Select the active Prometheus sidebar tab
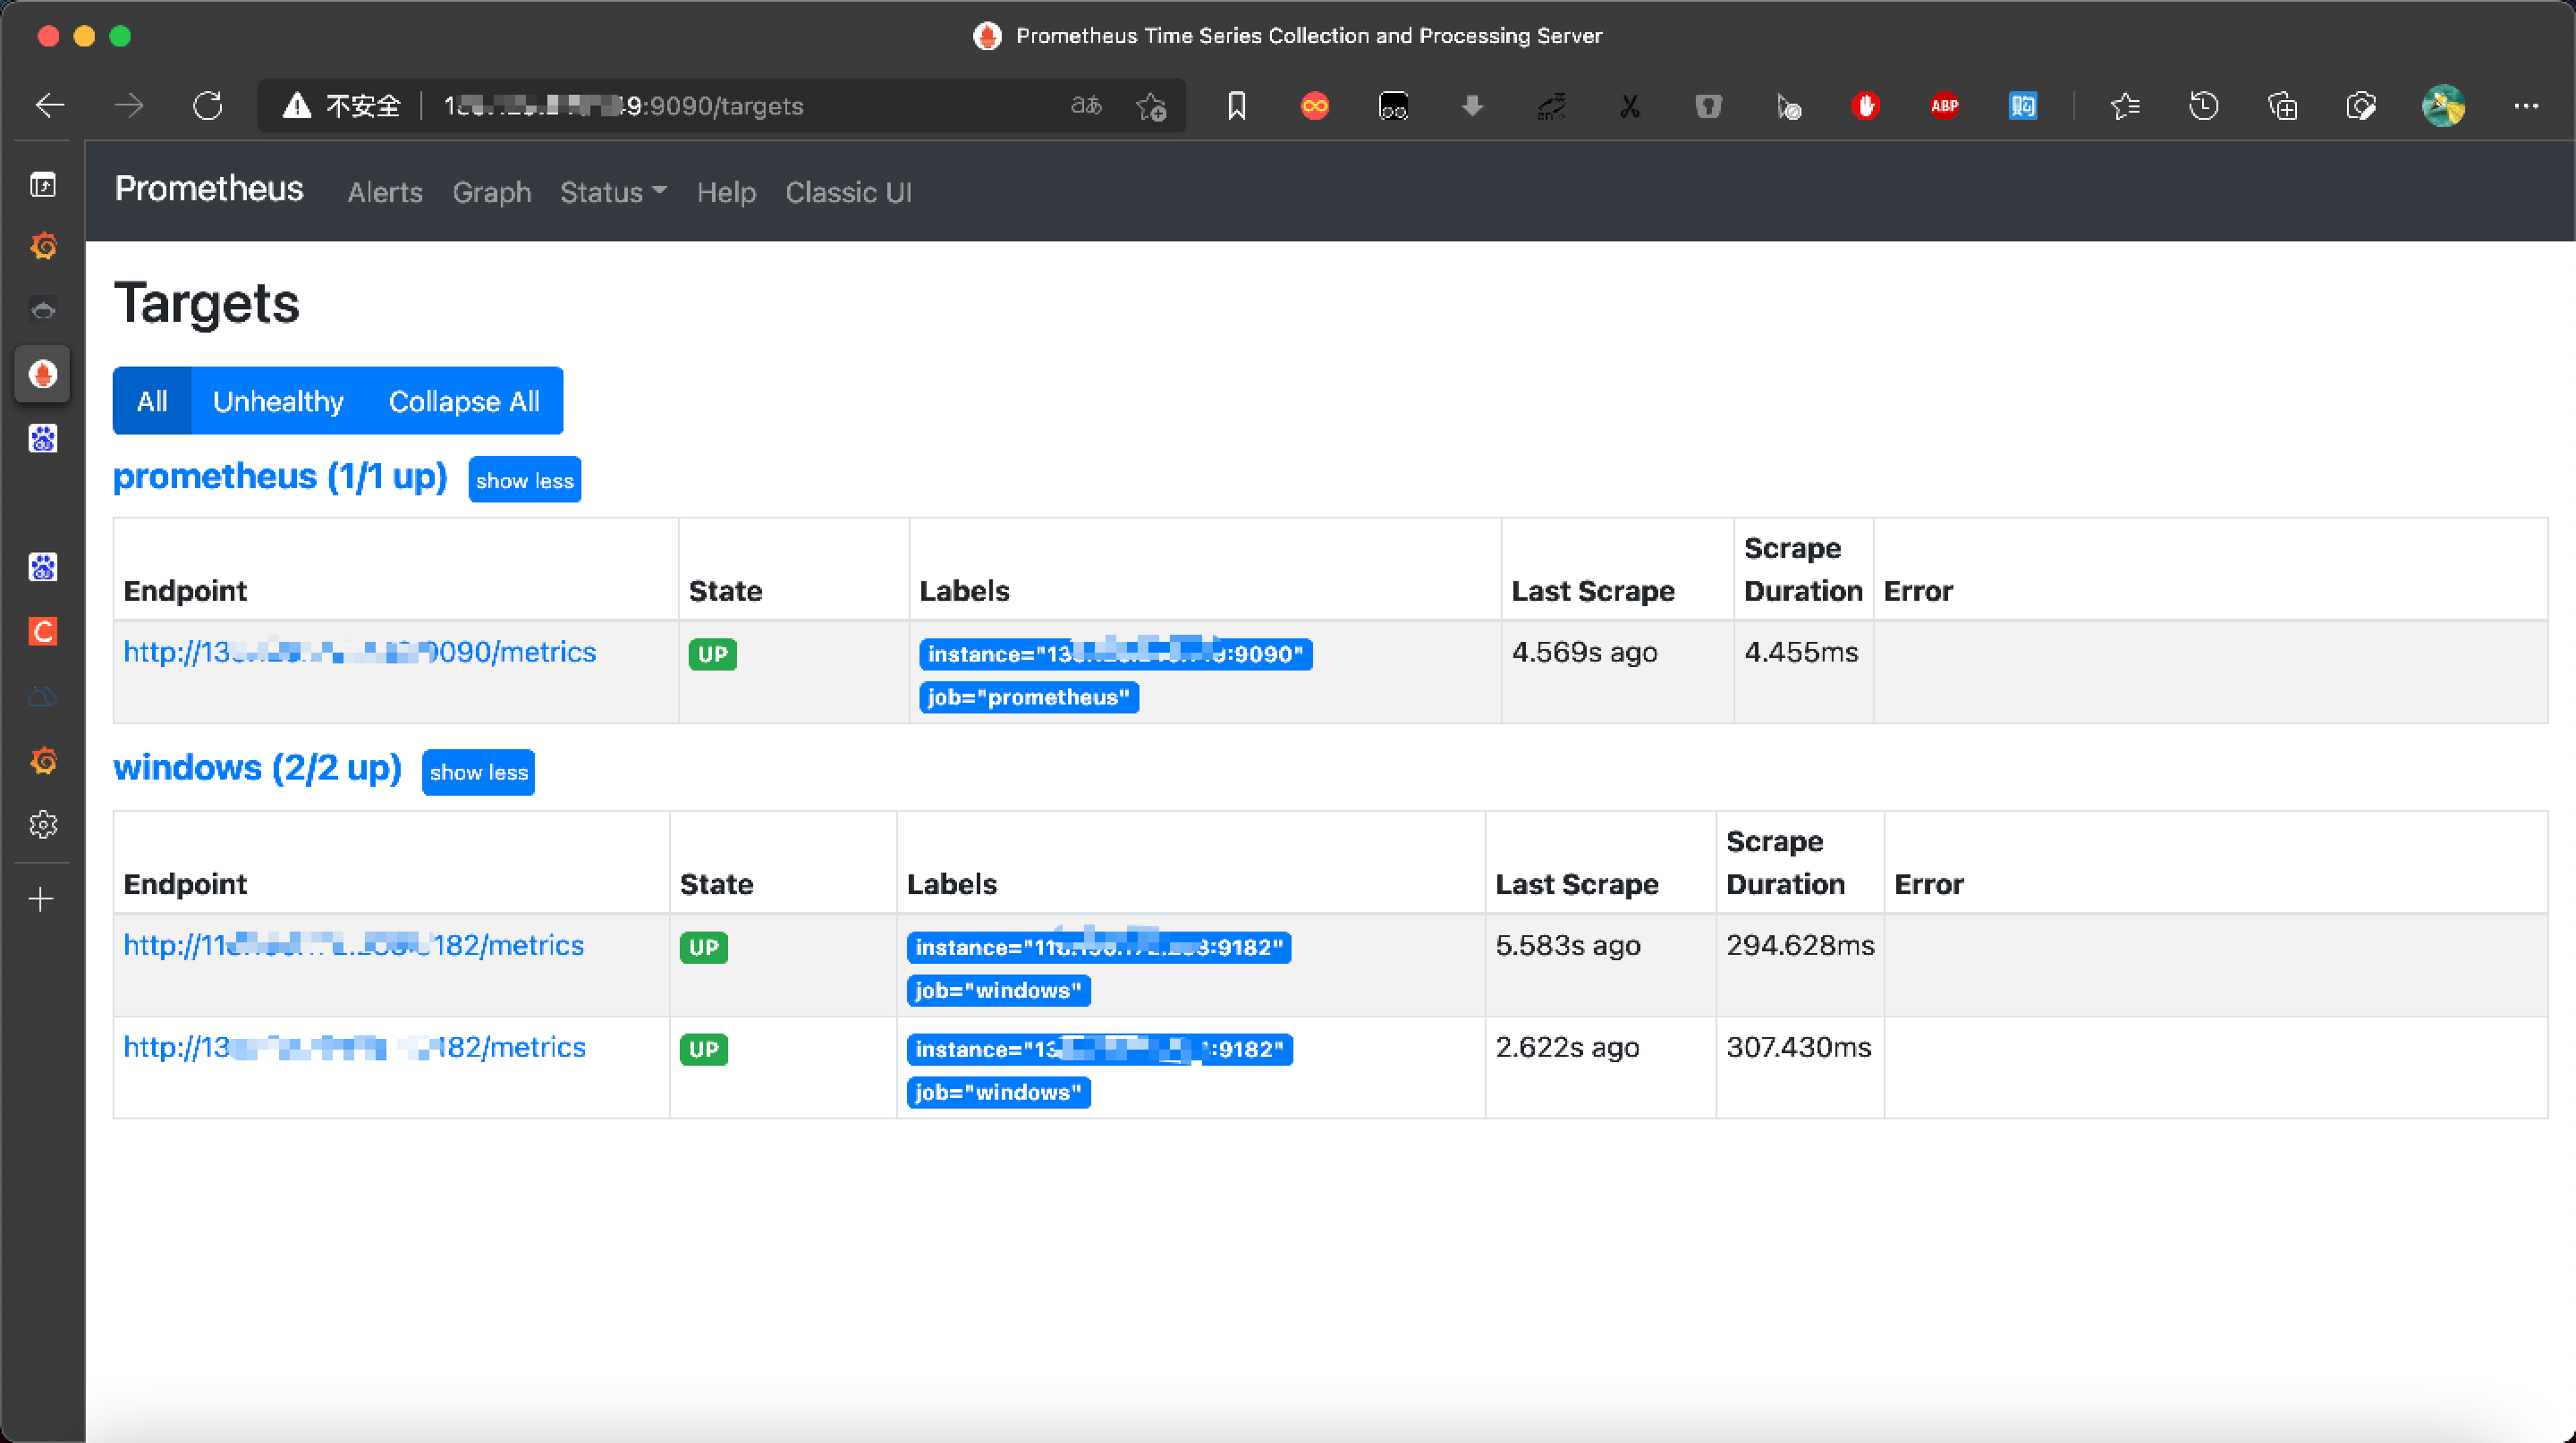 [x=42, y=375]
